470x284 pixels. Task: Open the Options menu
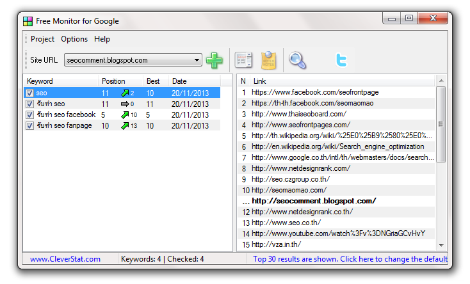pos(74,39)
